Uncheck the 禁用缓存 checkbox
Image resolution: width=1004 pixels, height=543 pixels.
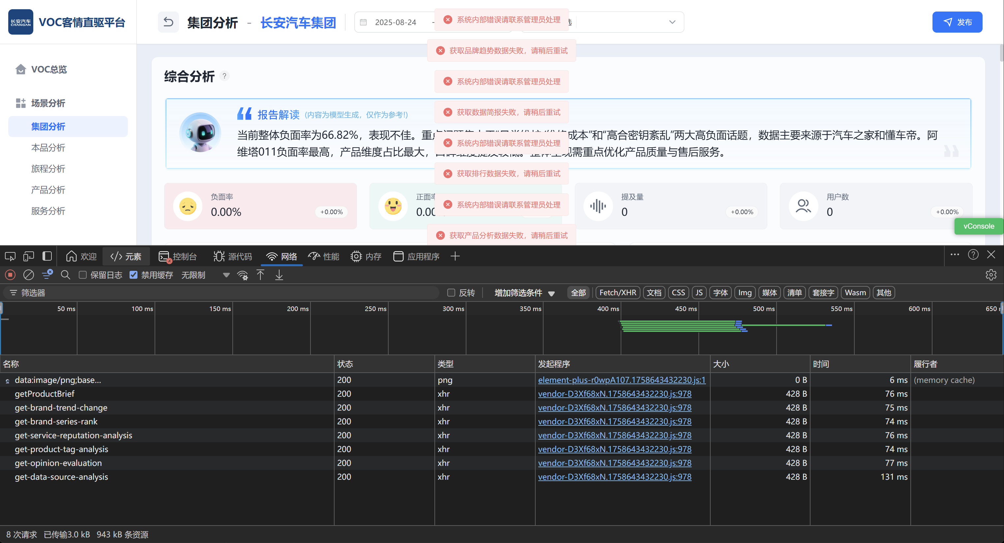click(134, 275)
